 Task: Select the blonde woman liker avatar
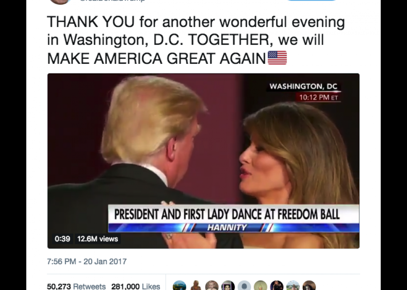click(x=196, y=286)
